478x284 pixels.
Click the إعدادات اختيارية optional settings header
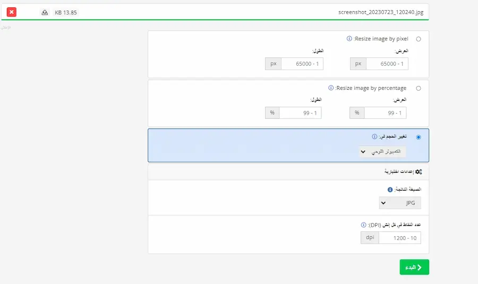[x=288, y=172]
